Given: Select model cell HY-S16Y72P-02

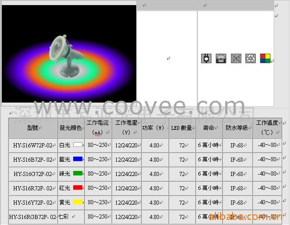Looking at the screenshot, I should tap(33, 203).
